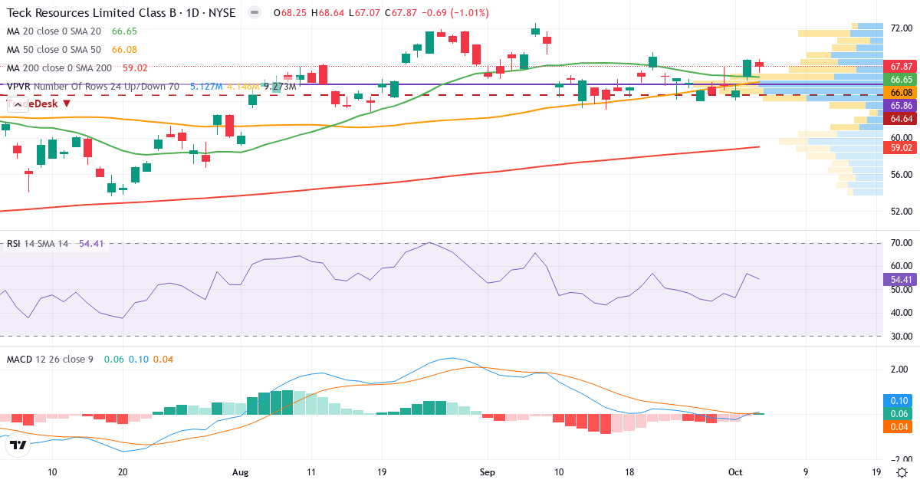The height and width of the screenshot is (483, 920).
Task: Click the TradingView logo
Action: [18, 445]
